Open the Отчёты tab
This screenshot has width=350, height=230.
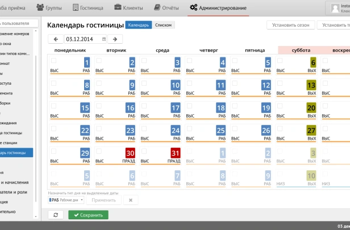(167, 8)
